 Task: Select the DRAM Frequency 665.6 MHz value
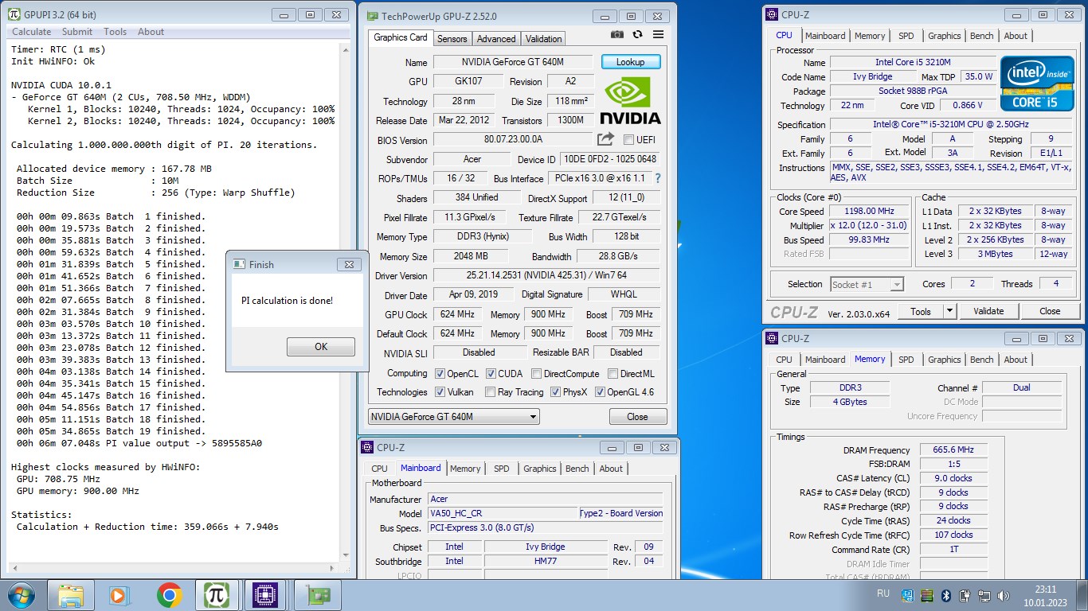click(x=953, y=450)
